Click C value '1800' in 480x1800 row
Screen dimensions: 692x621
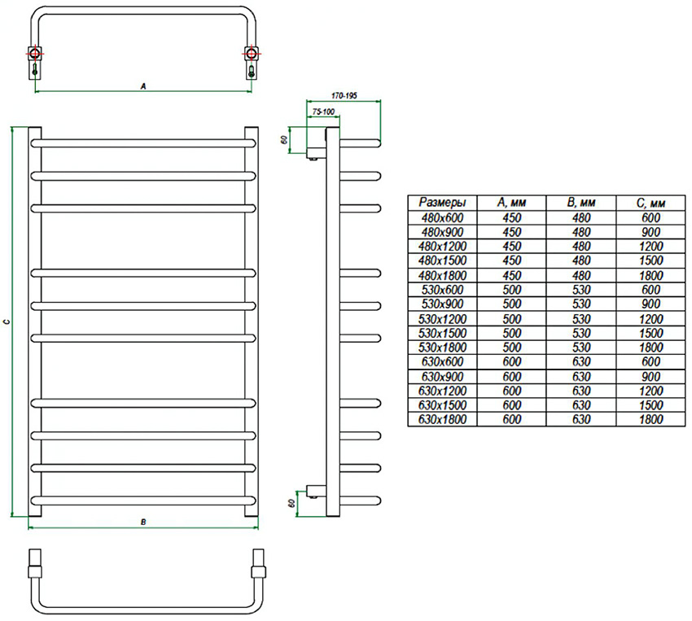tap(651, 275)
